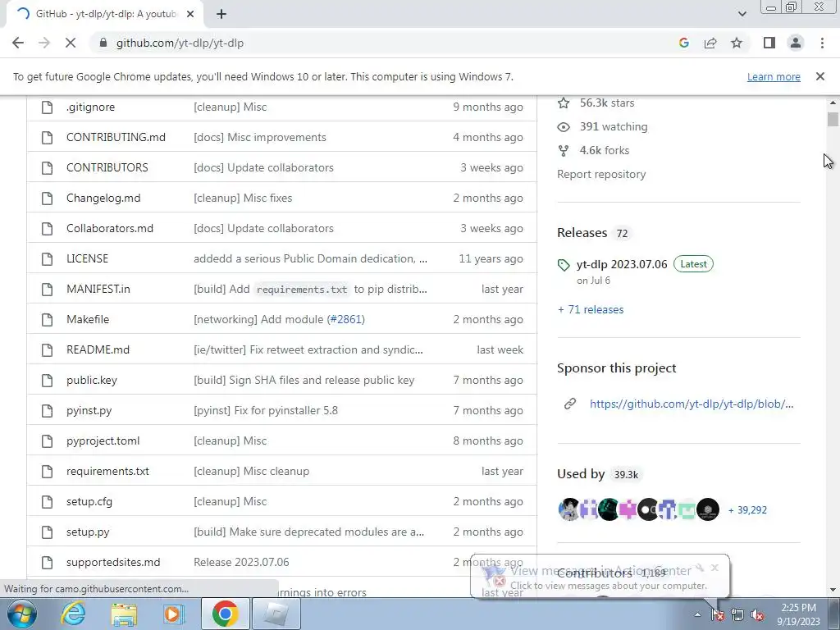Open Windows Media Player from taskbar

[x=174, y=614]
